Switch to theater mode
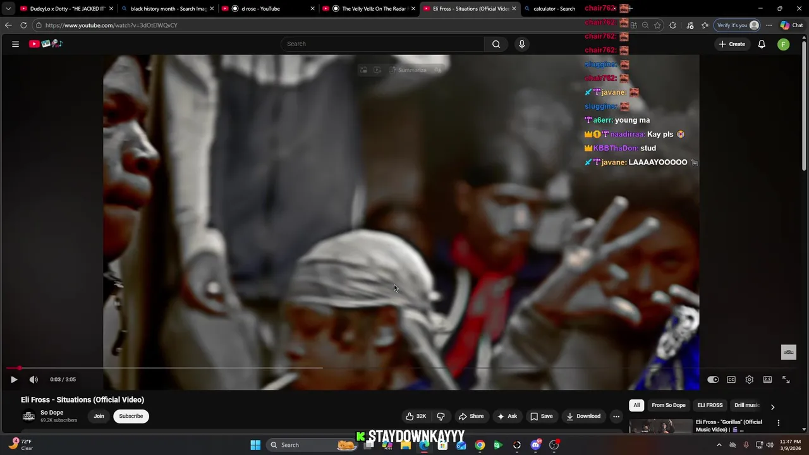 [x=767, y=379]
